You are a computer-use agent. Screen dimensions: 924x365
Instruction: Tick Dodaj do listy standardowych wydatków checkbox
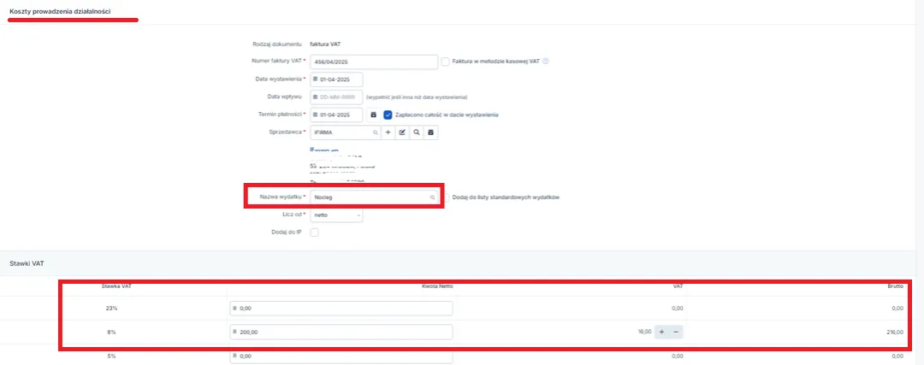(x=447, y=197)
